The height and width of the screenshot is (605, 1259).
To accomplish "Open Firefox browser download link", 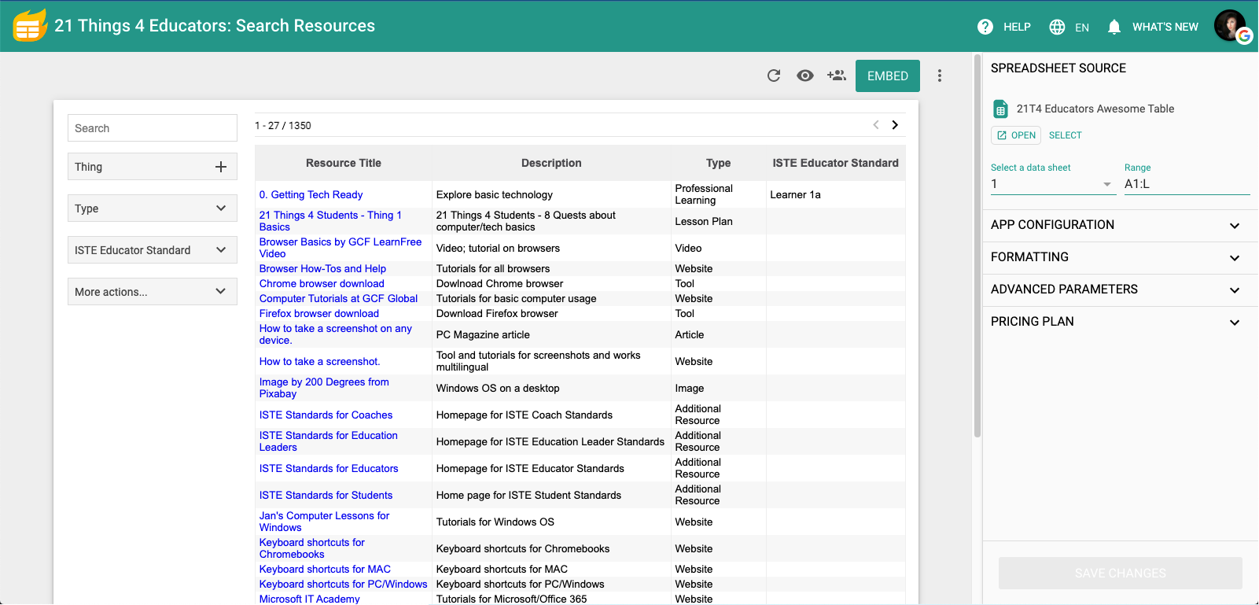I will pyautogui.click(x=319, y=314).
